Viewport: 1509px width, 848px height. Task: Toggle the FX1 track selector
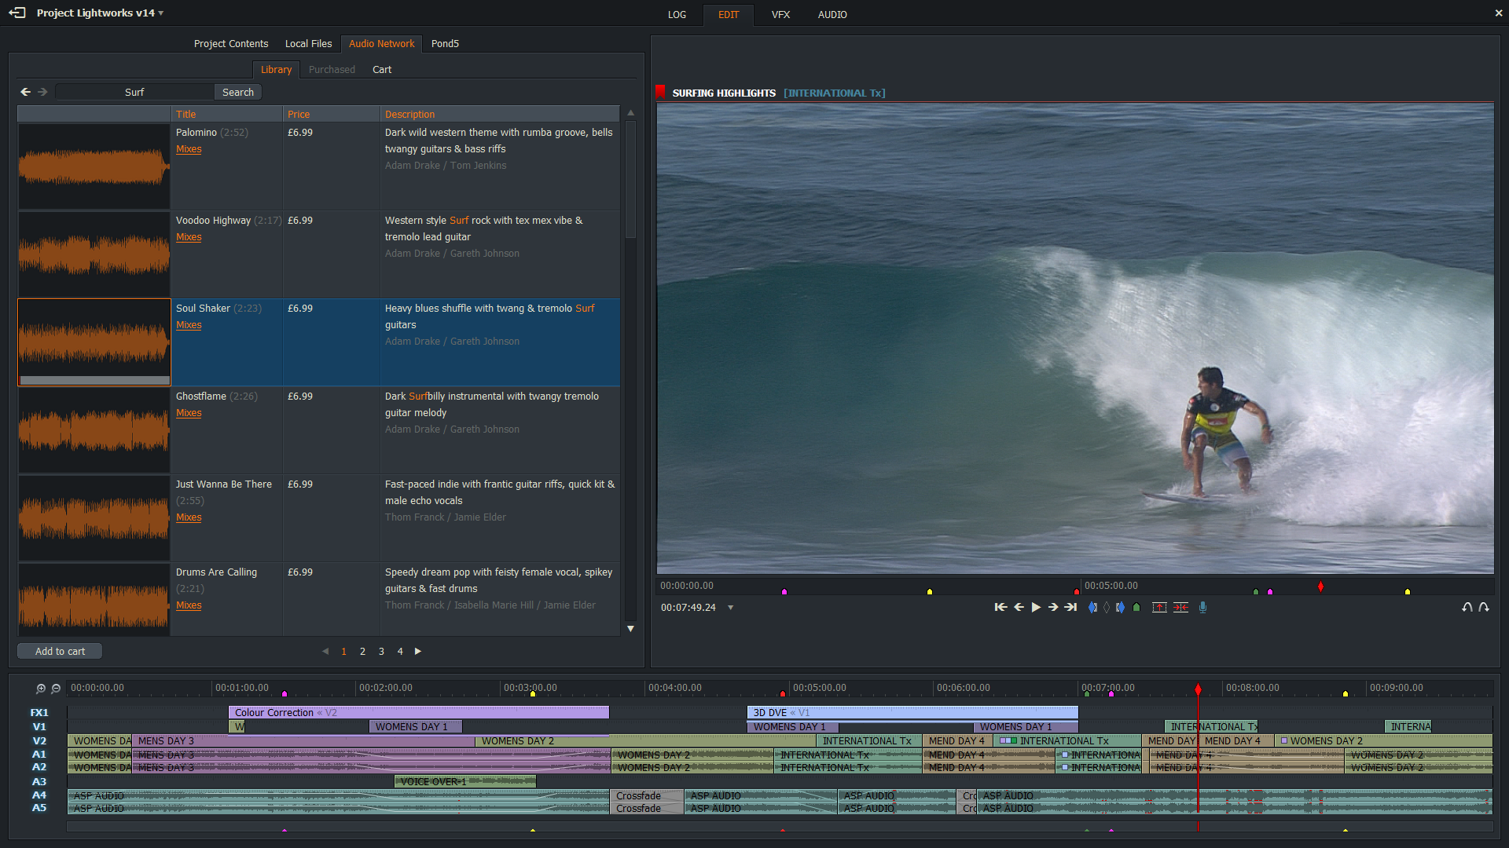tap(39, 713)
